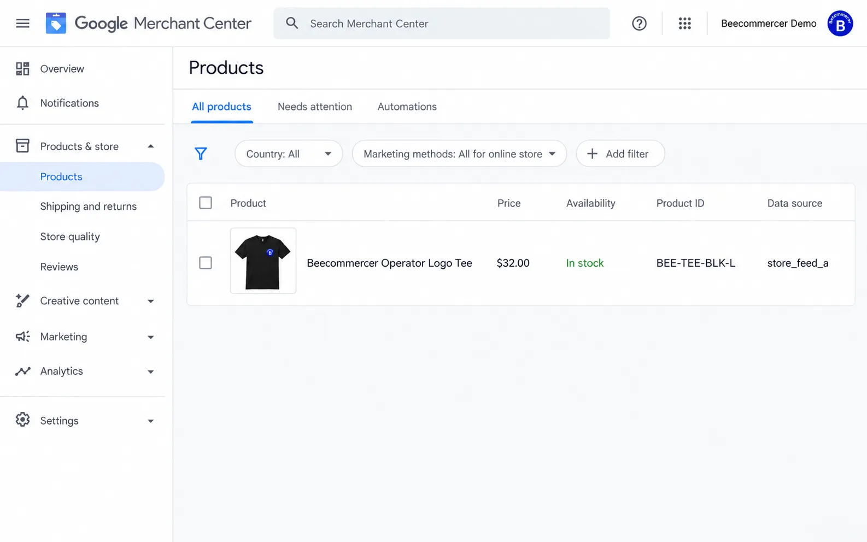Image resolution: width=867 pixels, height=542 pixels.
Task: Click the BEE-TEE-BLK-L product ID
Action: click(x=695, y=263)
